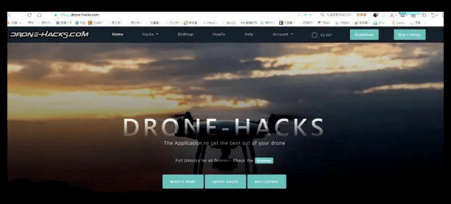Click the scissors screenshot tool icon
Viewport: 451px width, 204px height.
point(392,15)
